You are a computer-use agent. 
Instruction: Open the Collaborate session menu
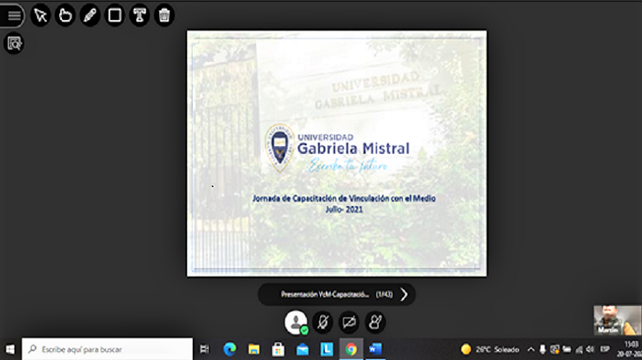[14, 15]
